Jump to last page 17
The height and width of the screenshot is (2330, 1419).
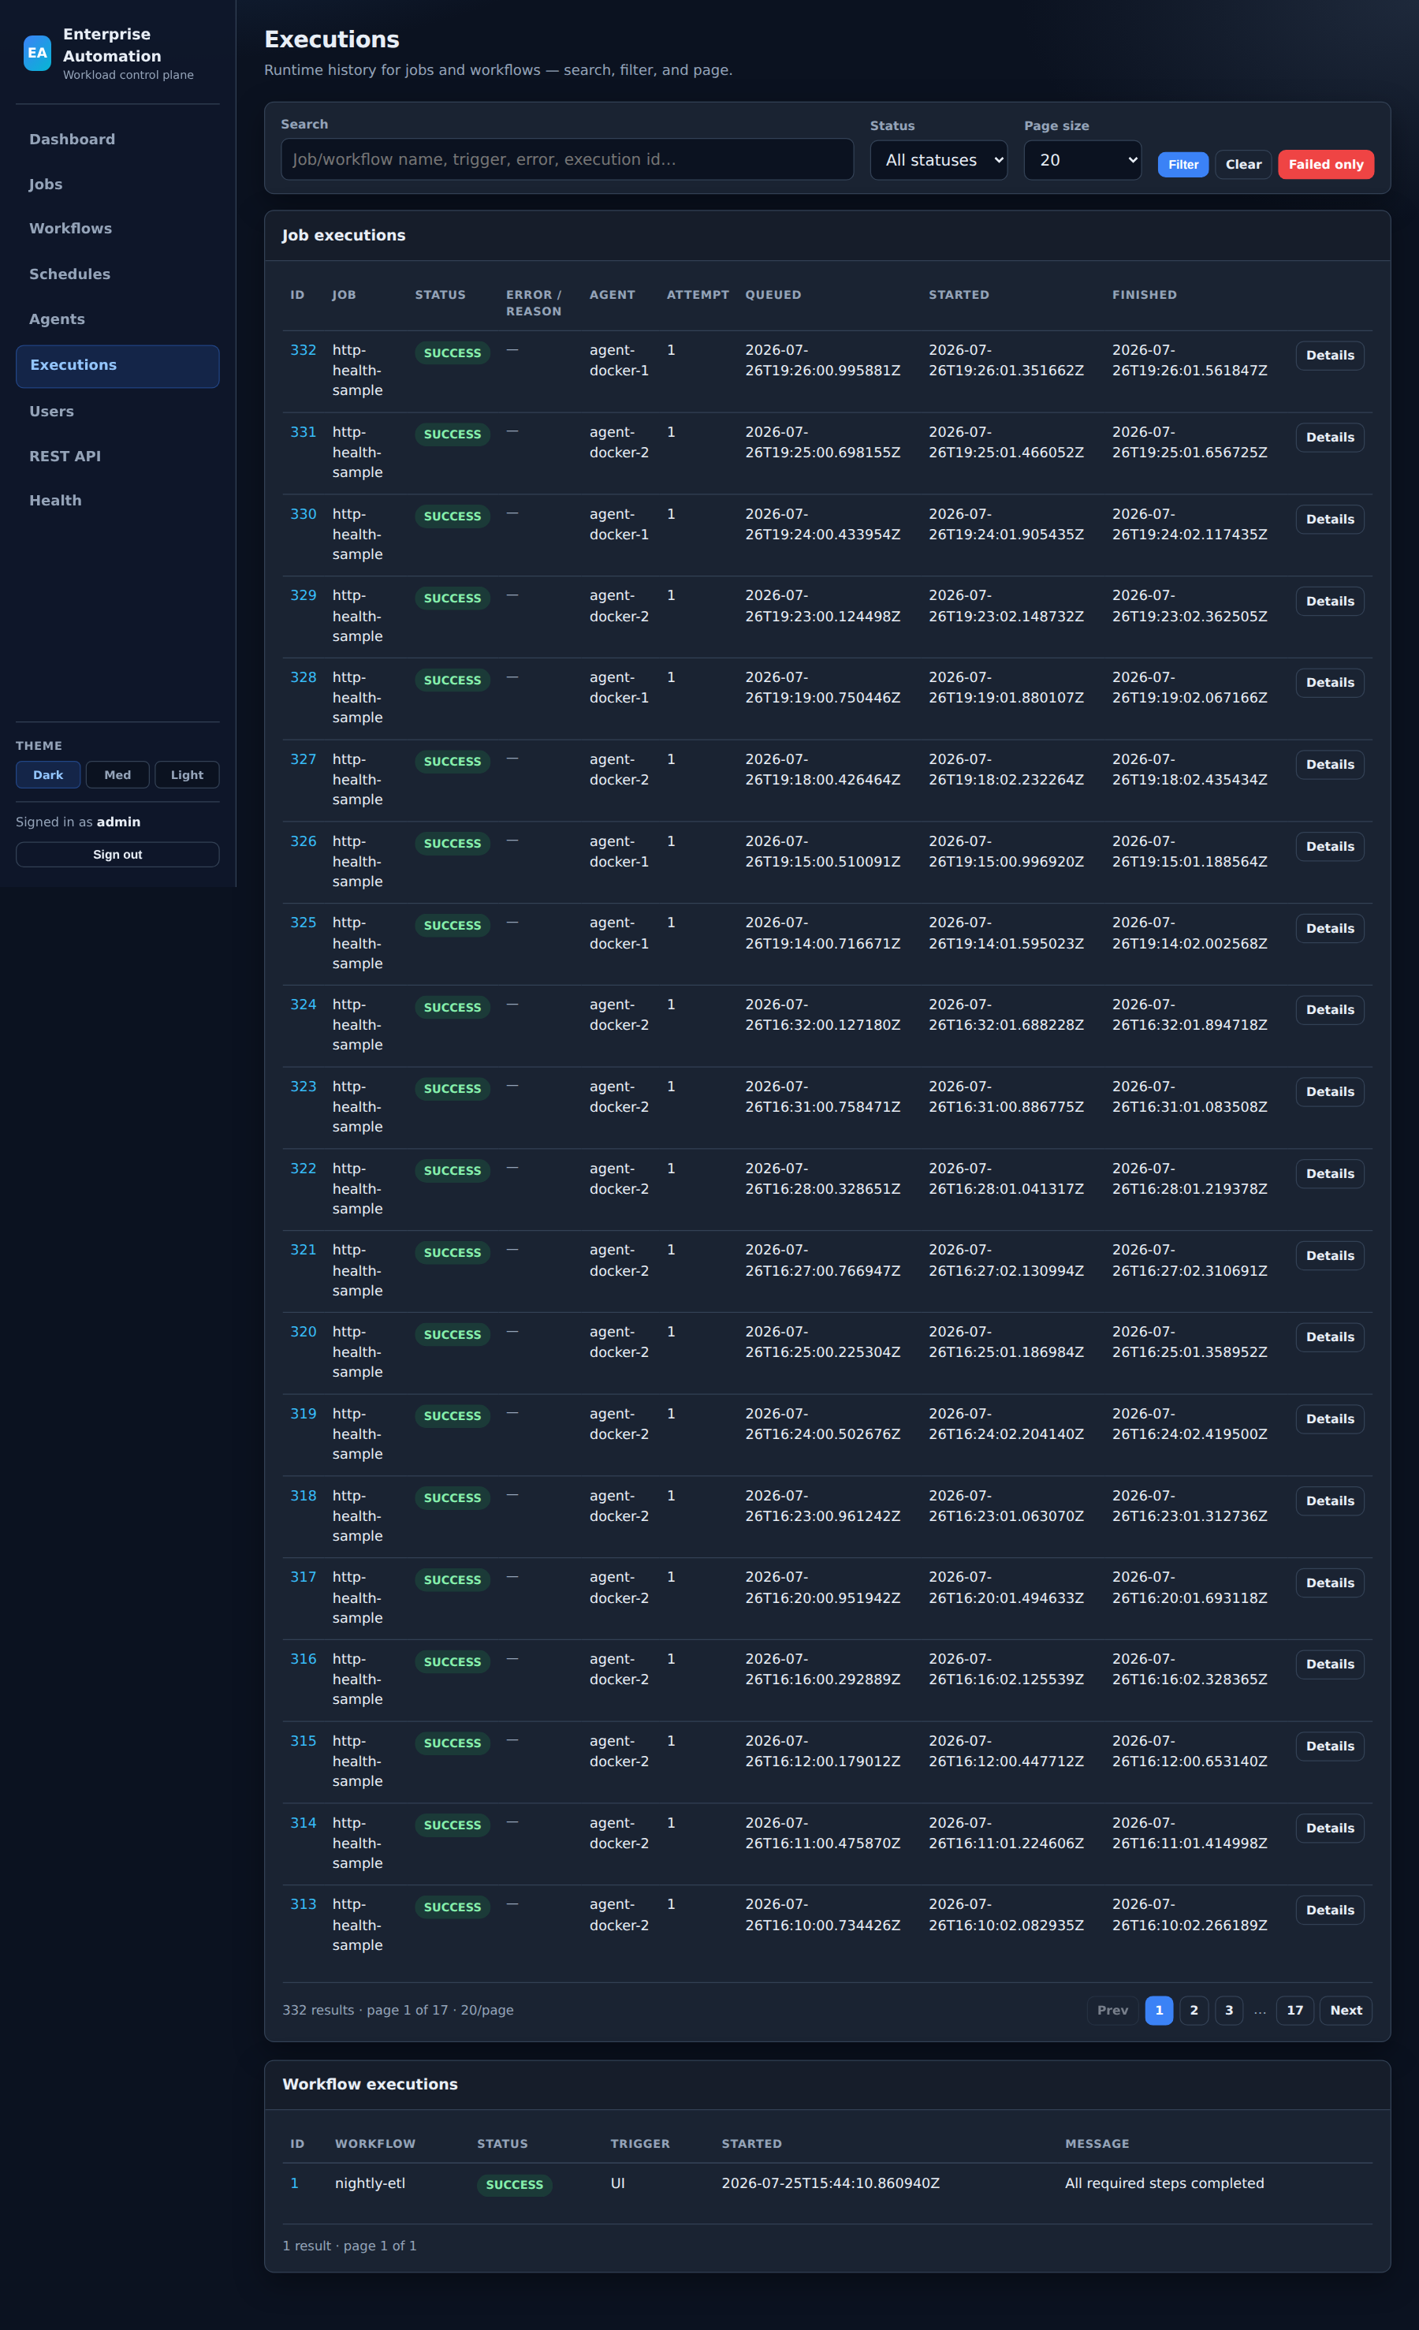pyautogui.click(x=1294, y=2011)
